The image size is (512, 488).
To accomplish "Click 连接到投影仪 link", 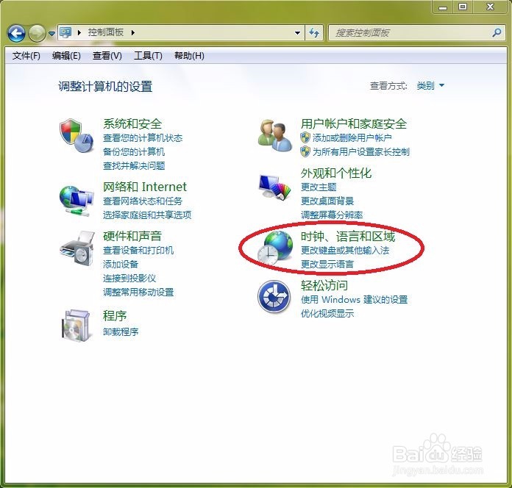I will tap(129, 278).
